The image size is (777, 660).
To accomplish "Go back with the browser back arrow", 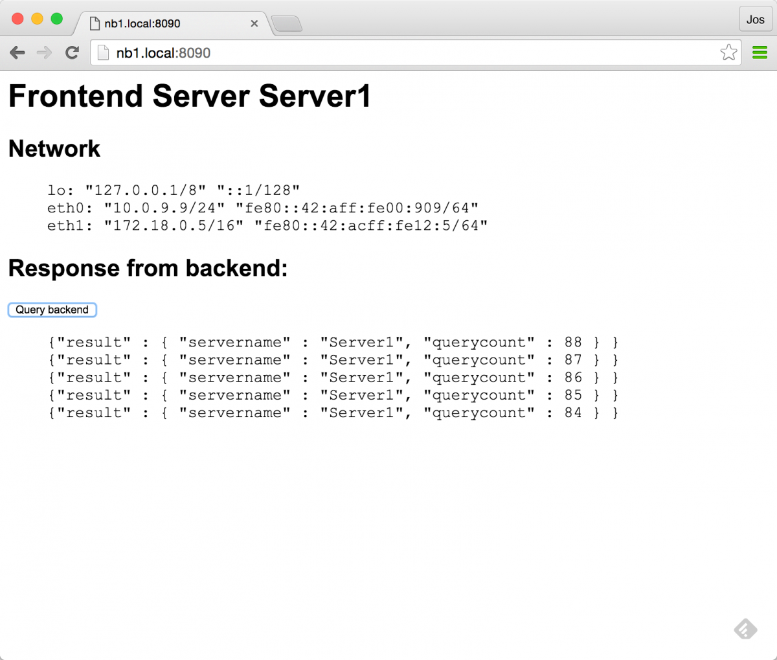I will tap(17, 52).
